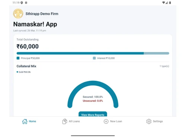
Task: Tap the Collateral Mix heading
Action: (x=26, y=66)
